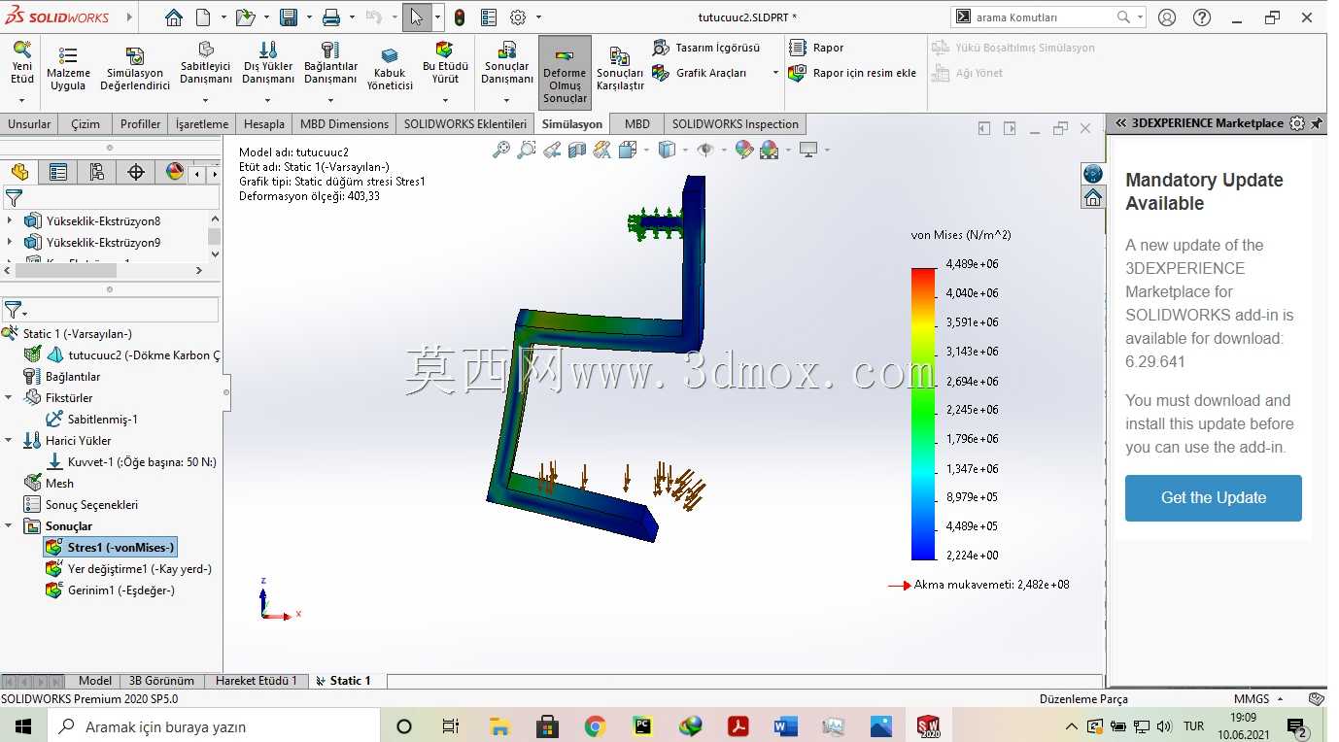Toggle Deforme Olmuş Sonuçlar button
The image size is (1339, 742).
pyautogui.click(x=565, y=73)
